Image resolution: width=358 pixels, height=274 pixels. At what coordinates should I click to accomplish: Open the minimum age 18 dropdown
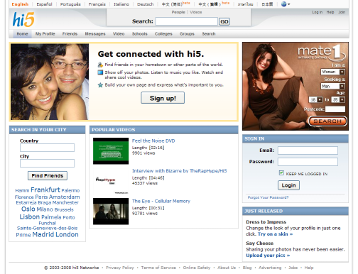tap(315, 100)
